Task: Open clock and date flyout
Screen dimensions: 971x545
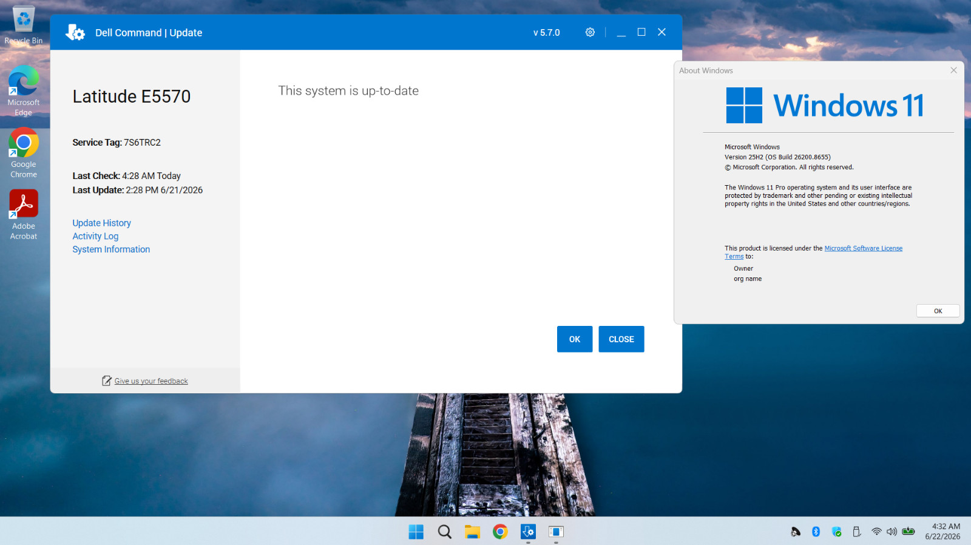Action: (942, 532)
